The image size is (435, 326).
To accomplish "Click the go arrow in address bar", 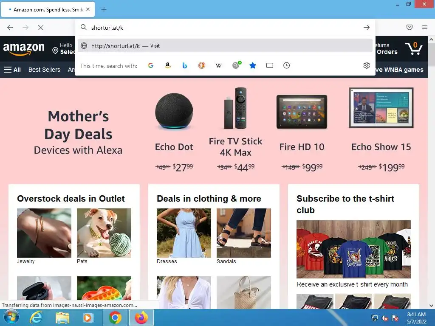I will [x=367, y=28].
